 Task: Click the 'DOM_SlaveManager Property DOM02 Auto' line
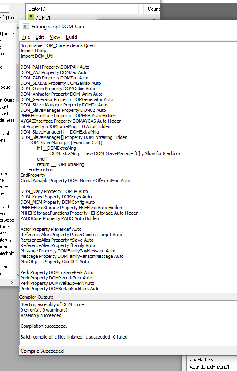pos(63,110)
